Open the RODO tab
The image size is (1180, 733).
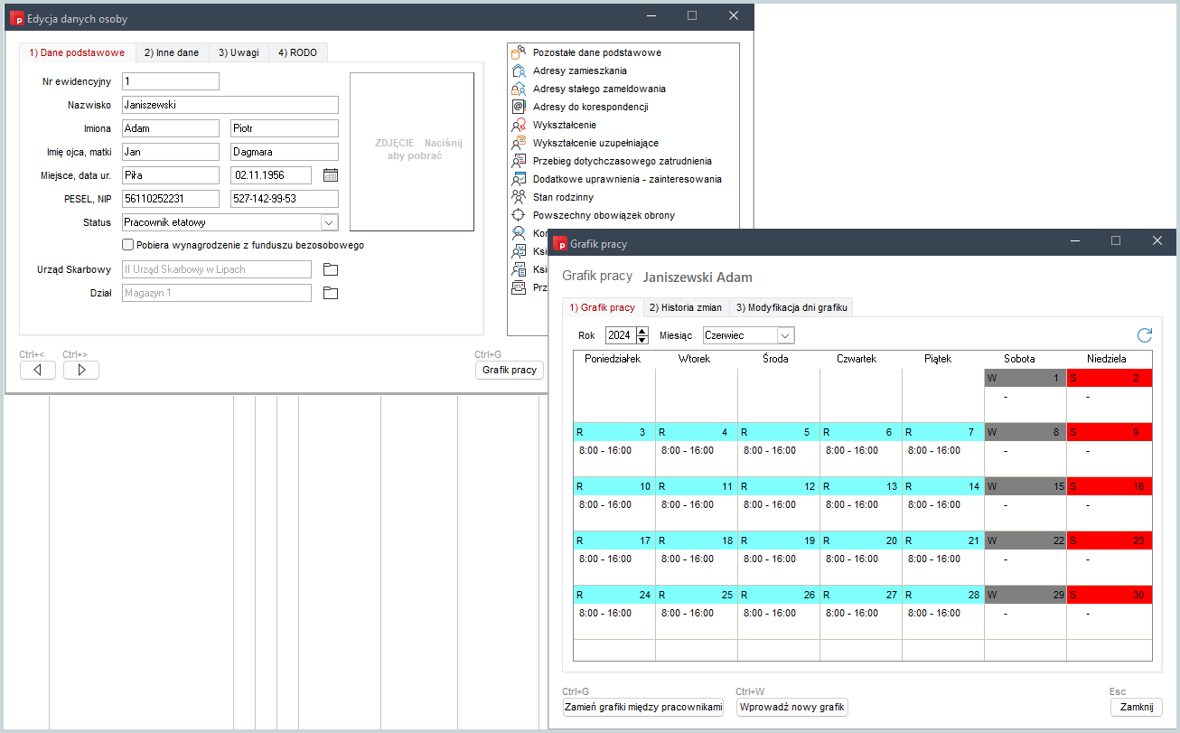297,52
